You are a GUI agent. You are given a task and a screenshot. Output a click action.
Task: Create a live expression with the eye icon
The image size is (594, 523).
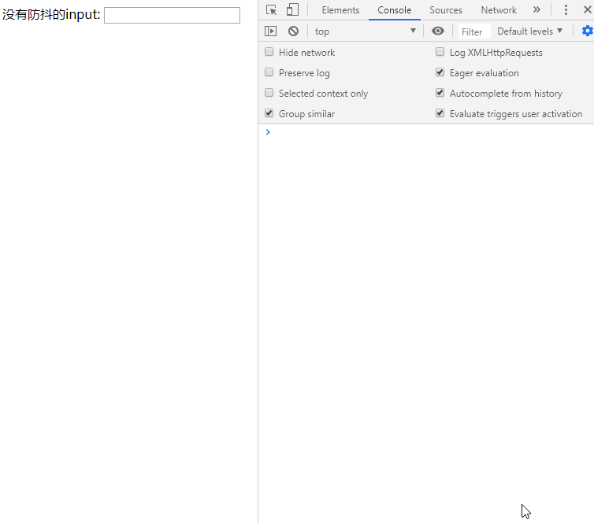click(438, 31)
